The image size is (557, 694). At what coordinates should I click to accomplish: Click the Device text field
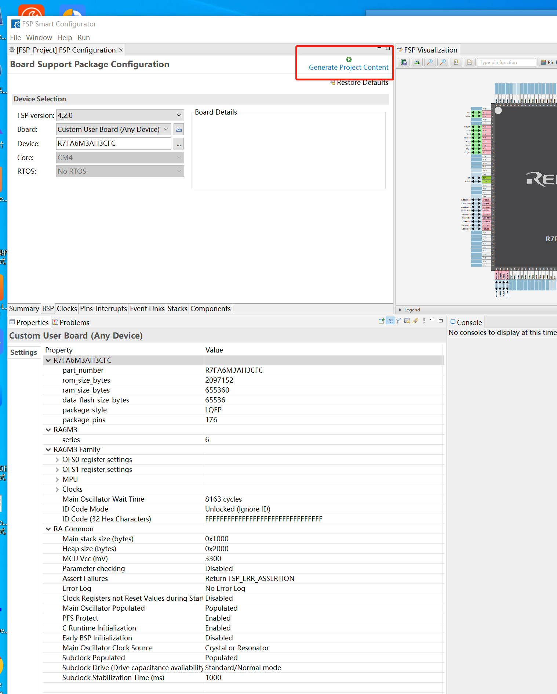[x=114, y=144]
